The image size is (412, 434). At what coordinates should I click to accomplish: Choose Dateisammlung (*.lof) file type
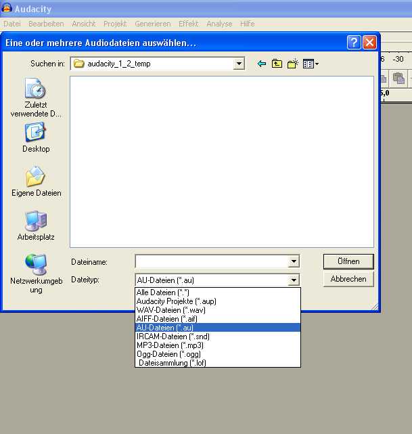point(218,363)
